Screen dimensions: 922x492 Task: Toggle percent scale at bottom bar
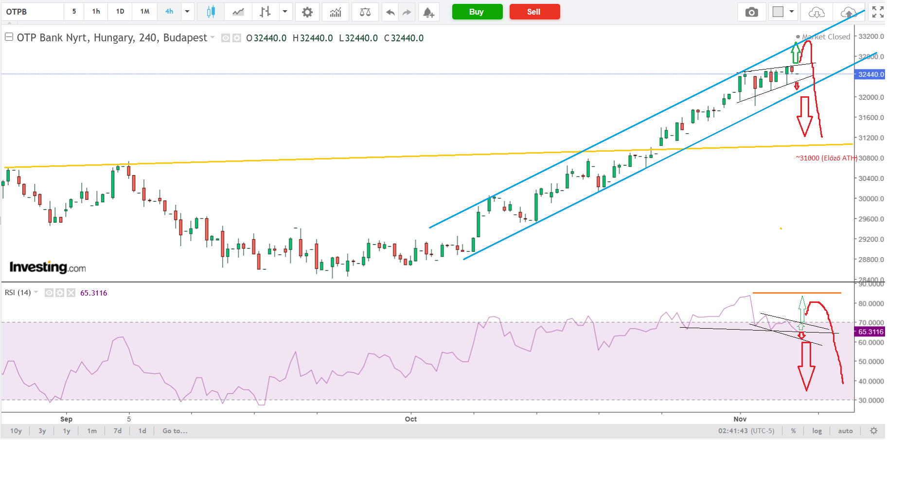click(x=793, y=431)
